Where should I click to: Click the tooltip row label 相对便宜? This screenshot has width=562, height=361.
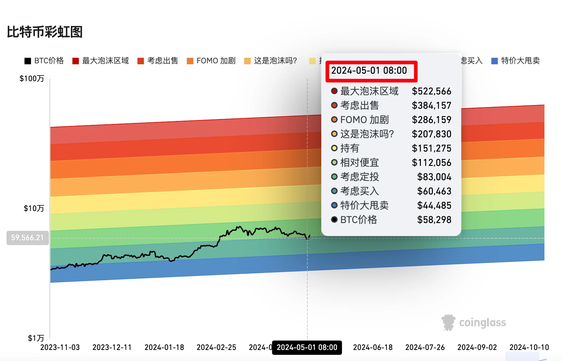click(359, 163)
